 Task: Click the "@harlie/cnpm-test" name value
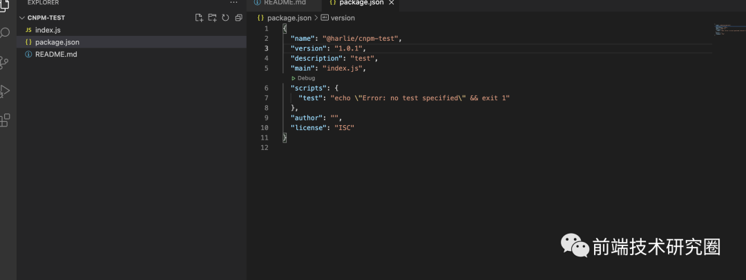point(360,39)
